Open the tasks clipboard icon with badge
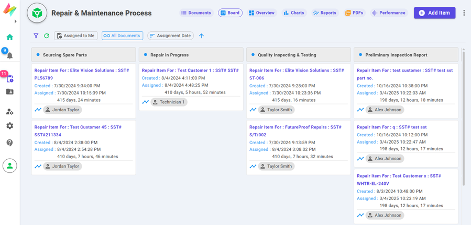 click(x=9, y=78)
